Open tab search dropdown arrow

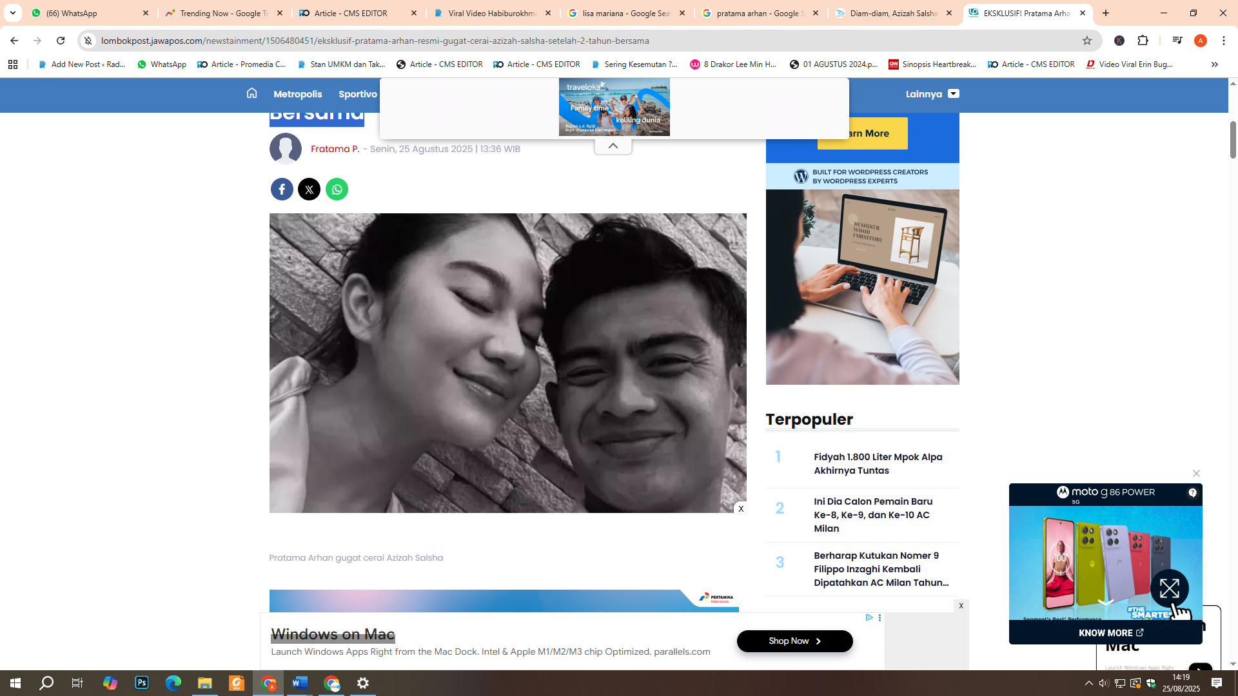click(13, 13)
